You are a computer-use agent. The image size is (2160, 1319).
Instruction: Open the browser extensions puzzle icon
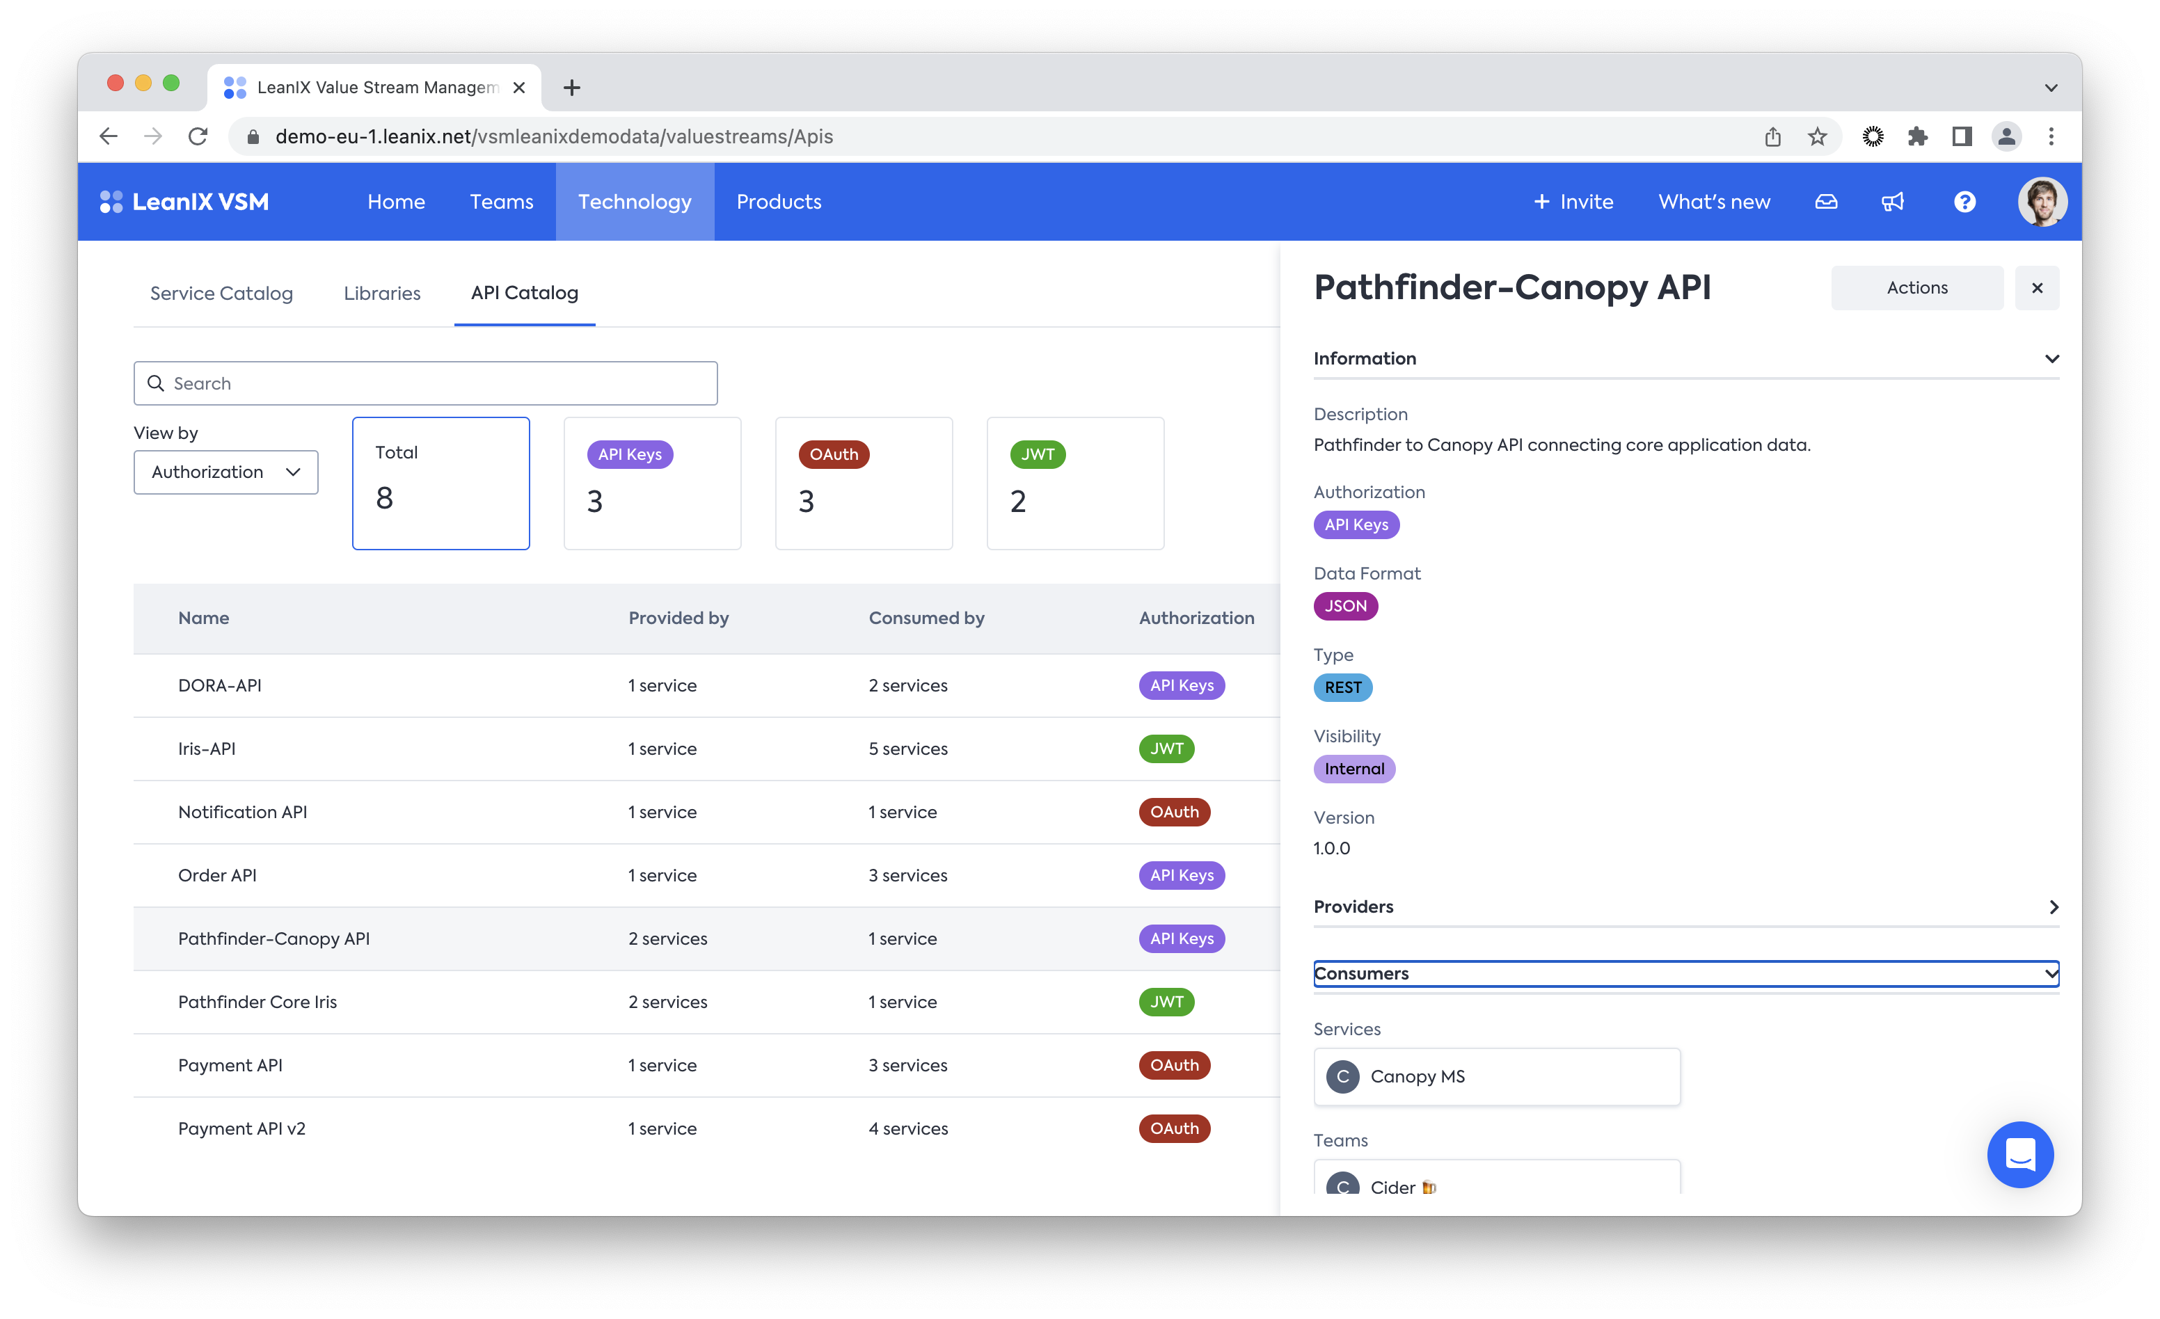coord(1917,137)
